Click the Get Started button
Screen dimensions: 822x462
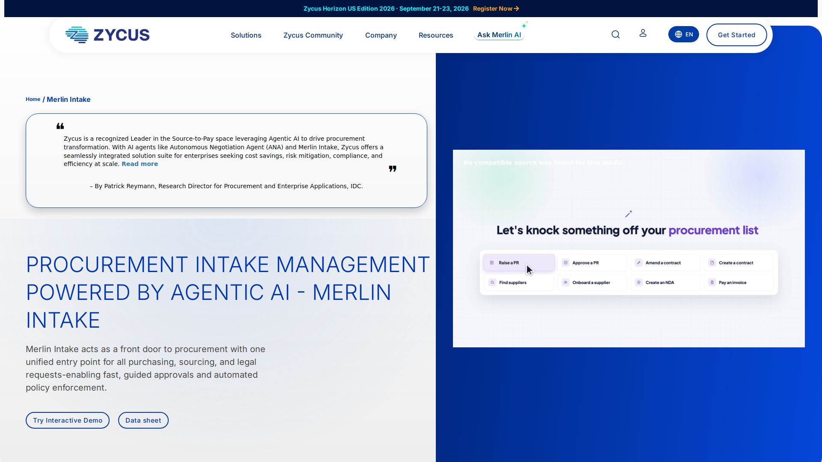pyautogui.click(x=736, y=35)
